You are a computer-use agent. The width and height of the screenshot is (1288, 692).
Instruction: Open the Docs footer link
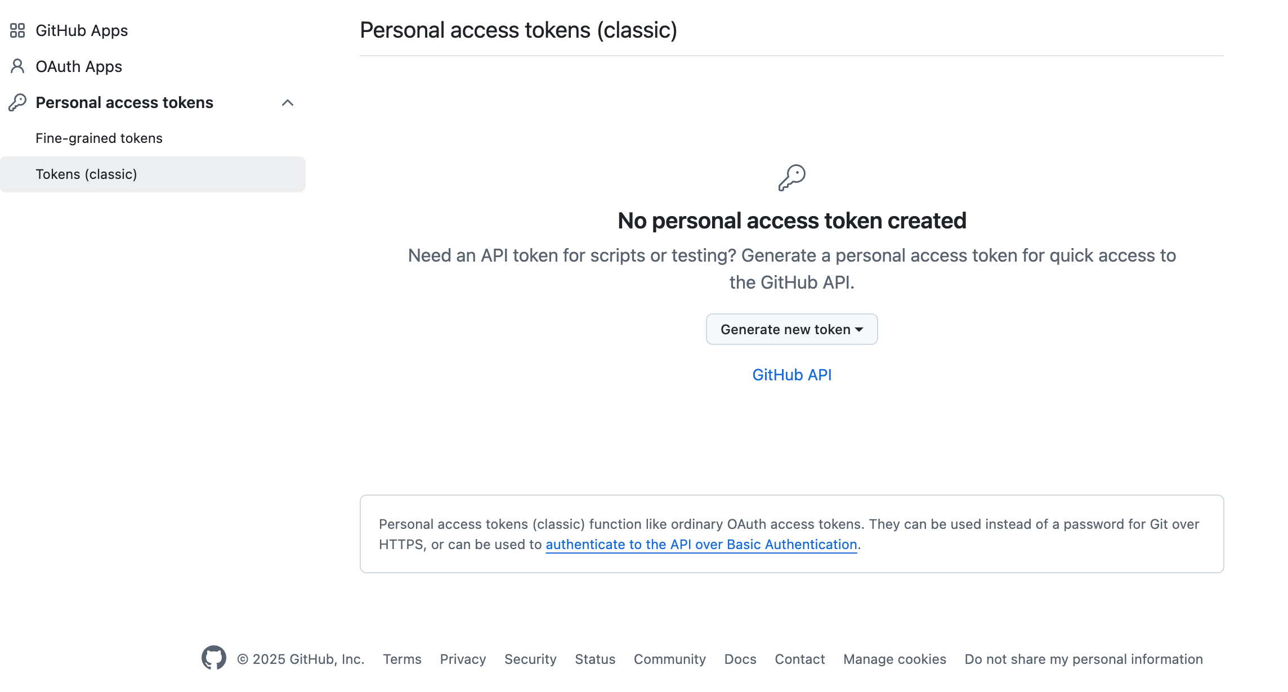pyautogui.click(x=740, y=659)
